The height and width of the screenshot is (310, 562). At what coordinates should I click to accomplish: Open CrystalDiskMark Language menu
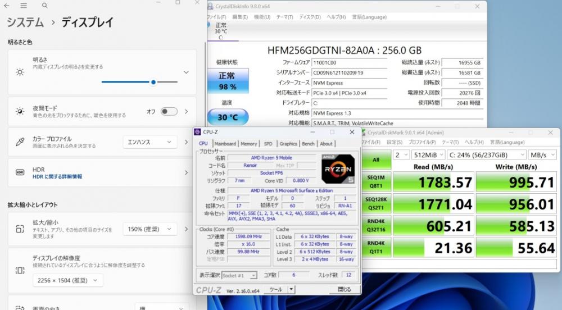[507, 142]
